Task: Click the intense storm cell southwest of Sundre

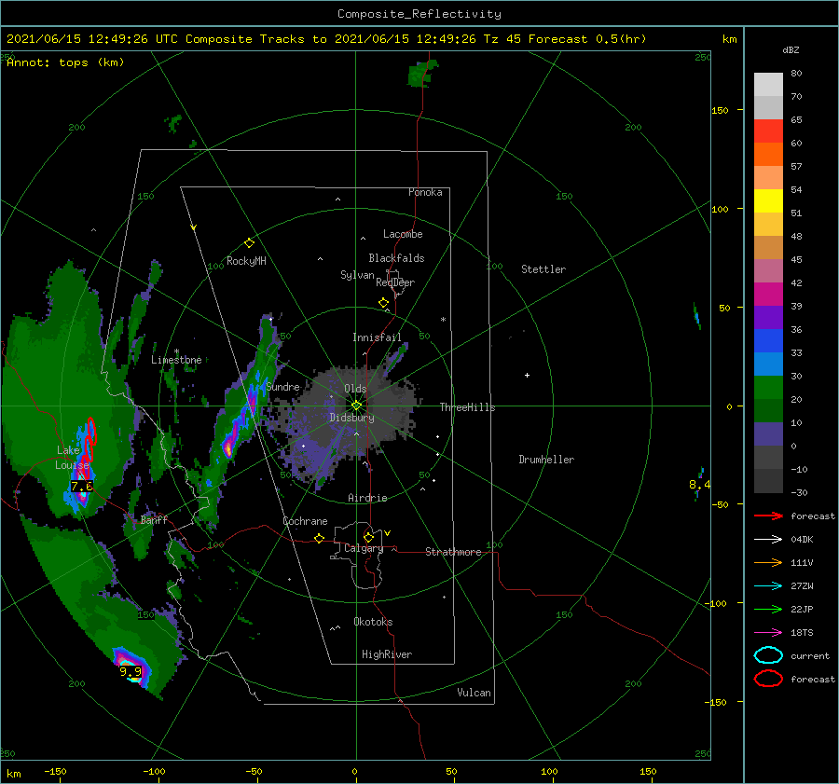Action: pos(229,446)
